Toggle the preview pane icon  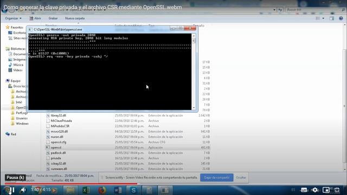[x=332, y=18]
